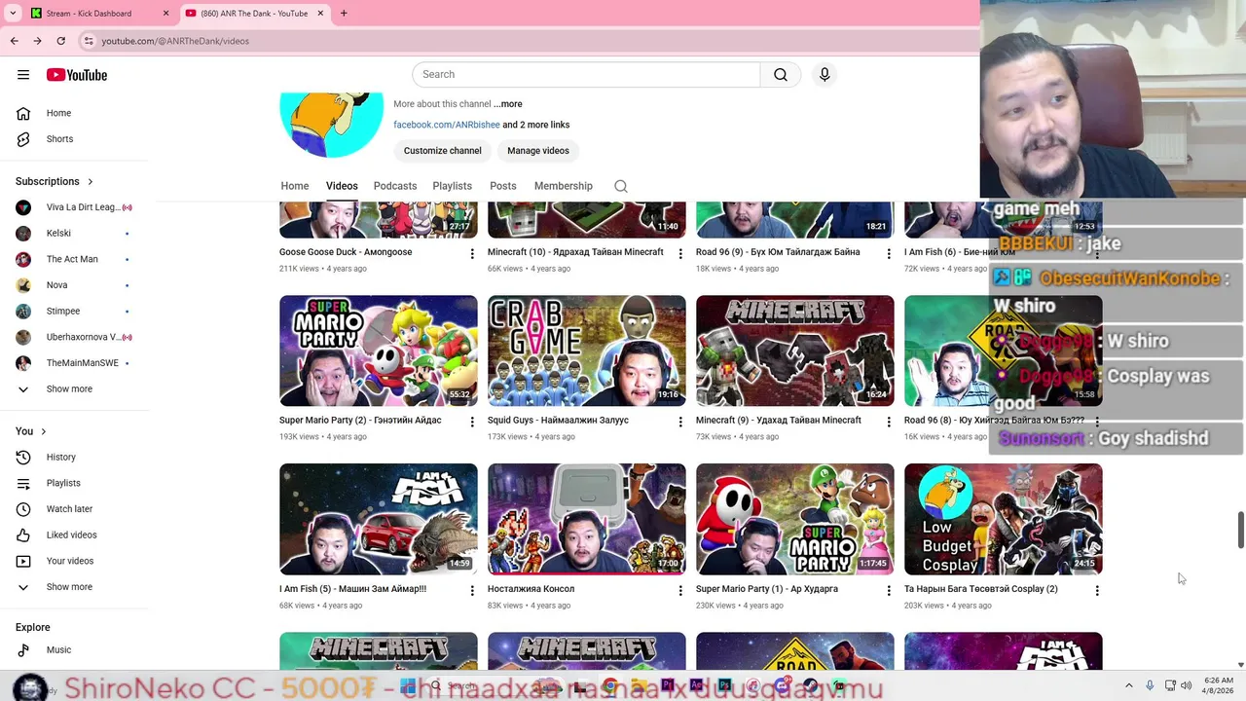This screenshot has height=701, width=1246.
Task: Click Manage videos button
Action: (x=538, y=151)
